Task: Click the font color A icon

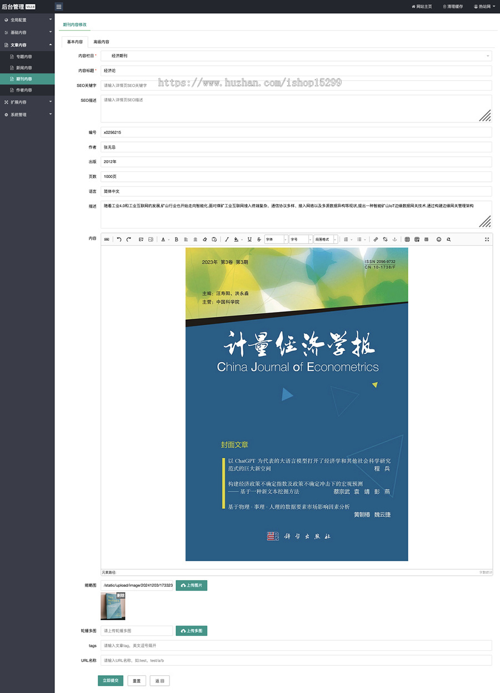Action: [163, 239]
